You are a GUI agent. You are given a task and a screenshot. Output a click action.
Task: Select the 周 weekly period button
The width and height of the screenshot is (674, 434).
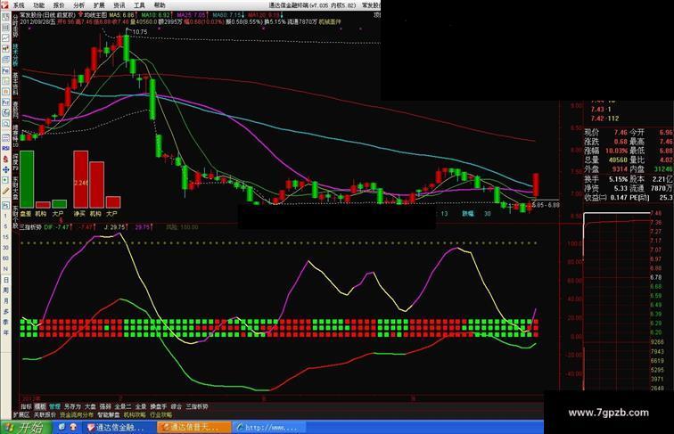(5, 291)
